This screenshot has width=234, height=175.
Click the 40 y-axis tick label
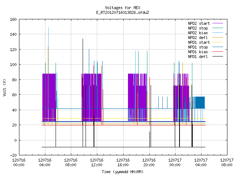click(x=14, y=110)
